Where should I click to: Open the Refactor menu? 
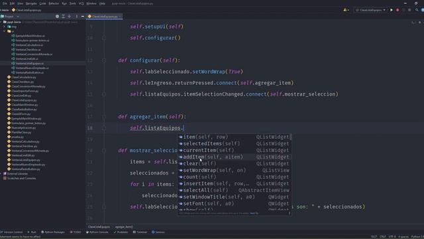pos(54,3)
